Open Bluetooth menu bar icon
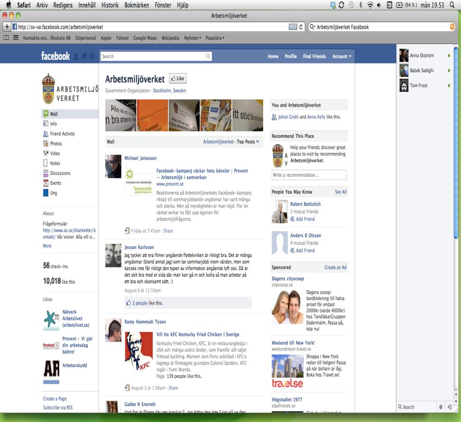This screenshot has width=461, height=422. coord(361,5)
